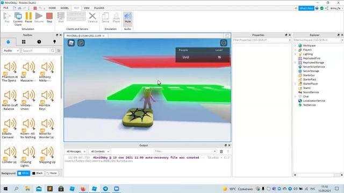
Task: Click the Explorer horizontal scrollbar right arrow
Action: 342,175
